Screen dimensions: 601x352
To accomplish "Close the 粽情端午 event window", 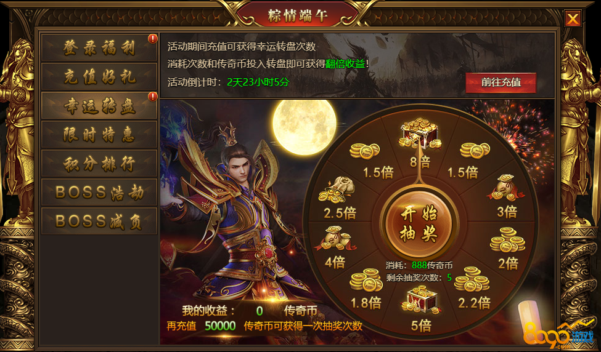I will point(573,18).
